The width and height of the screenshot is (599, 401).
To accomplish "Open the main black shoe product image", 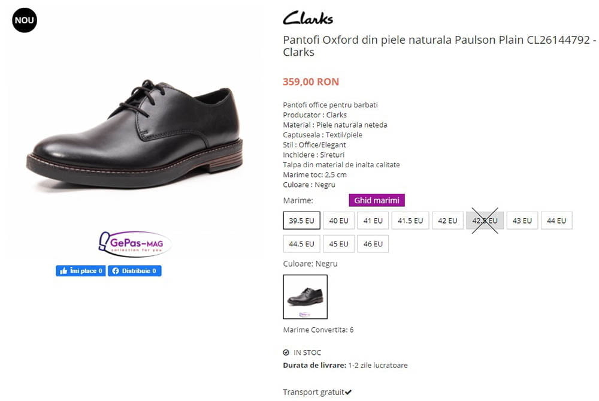I will (x=134, y=134).
